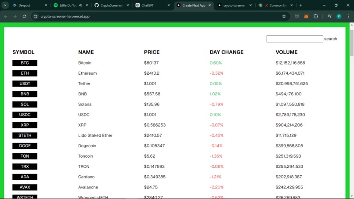
Task: Close the ChatGPT tab
Action: 169,5
